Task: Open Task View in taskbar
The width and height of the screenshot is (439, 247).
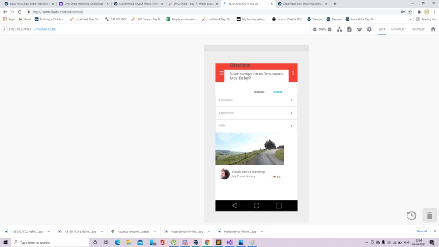Action: pyautogui.click(x=106, y=243)
